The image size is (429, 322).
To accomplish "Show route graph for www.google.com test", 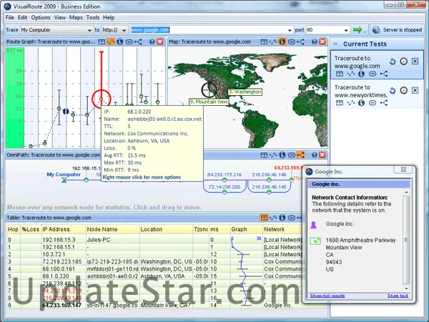I will pyautogui.click(x=351, y=74).
